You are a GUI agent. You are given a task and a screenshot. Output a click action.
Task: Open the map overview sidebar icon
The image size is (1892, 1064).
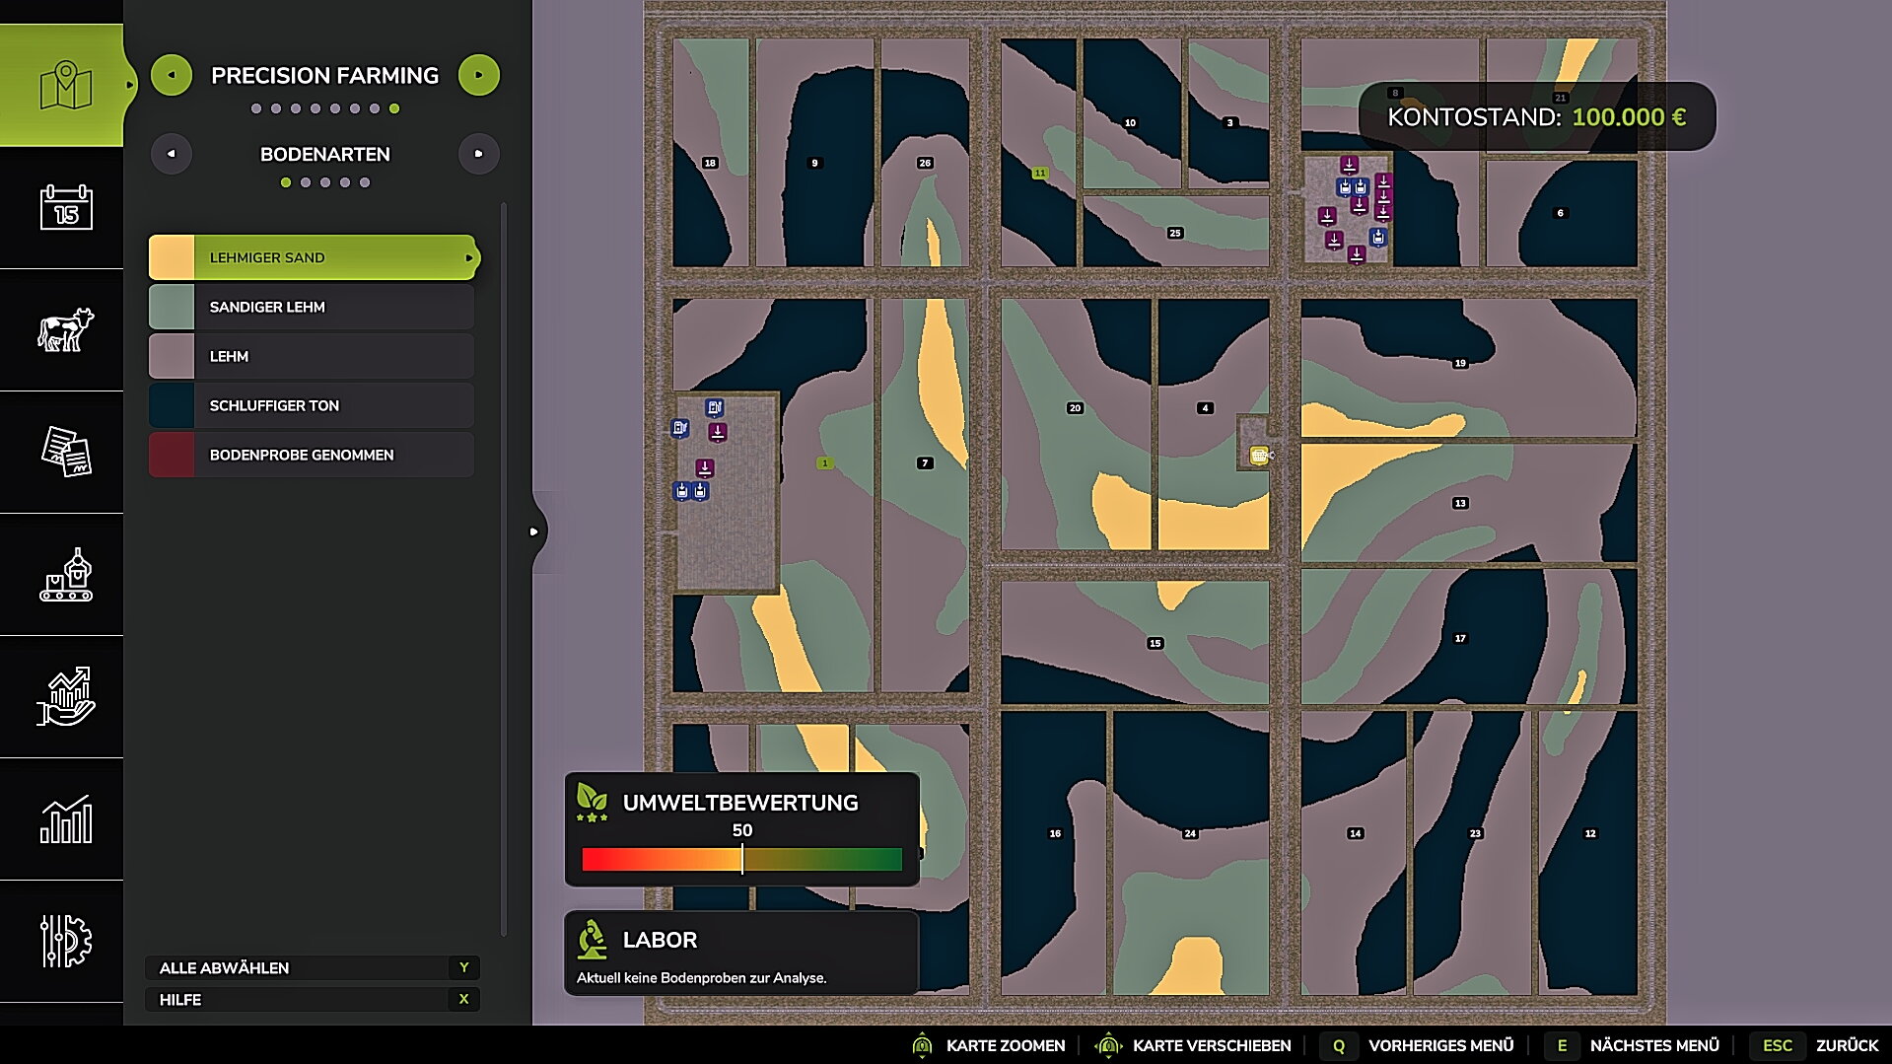(x=65, y=86)
